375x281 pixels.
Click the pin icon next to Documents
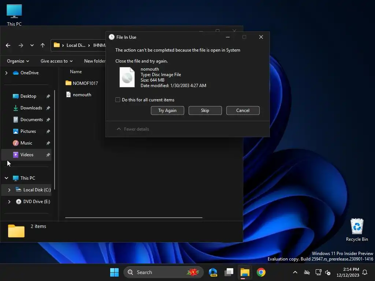click(x=48, y=120)
